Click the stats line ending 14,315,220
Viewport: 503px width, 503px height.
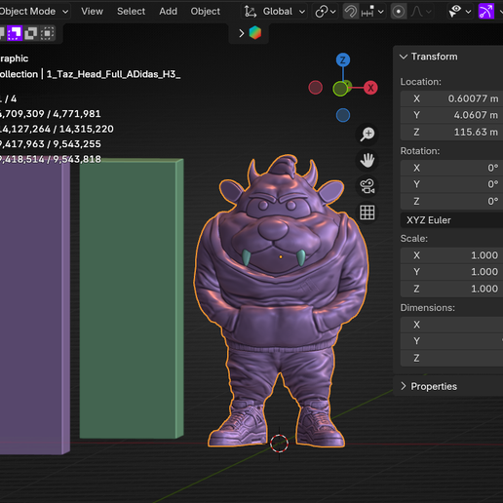(x=57, y=129)
